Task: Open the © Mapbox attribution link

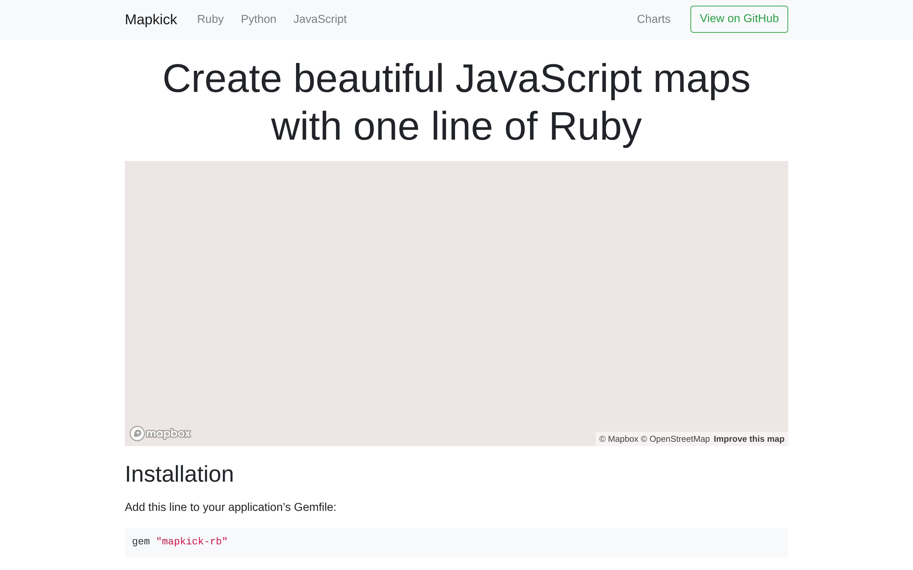Action: [x=618, y=439]
